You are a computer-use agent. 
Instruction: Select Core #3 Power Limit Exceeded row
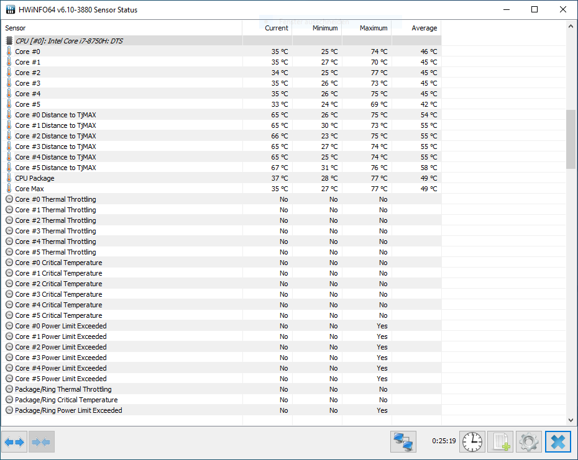(x=221, y=358)
